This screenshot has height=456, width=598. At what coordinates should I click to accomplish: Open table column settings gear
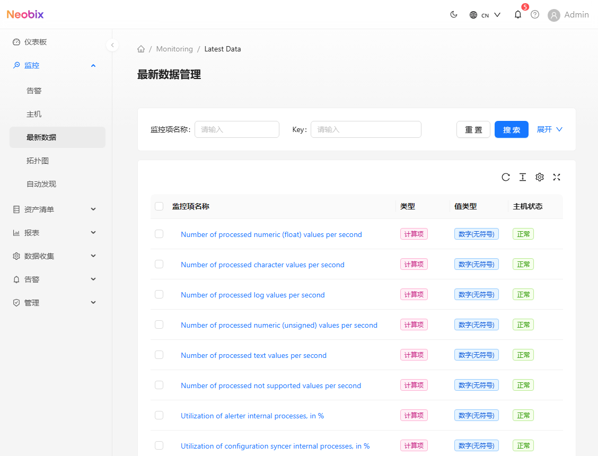pyautogui.click(x=540, y=177)
